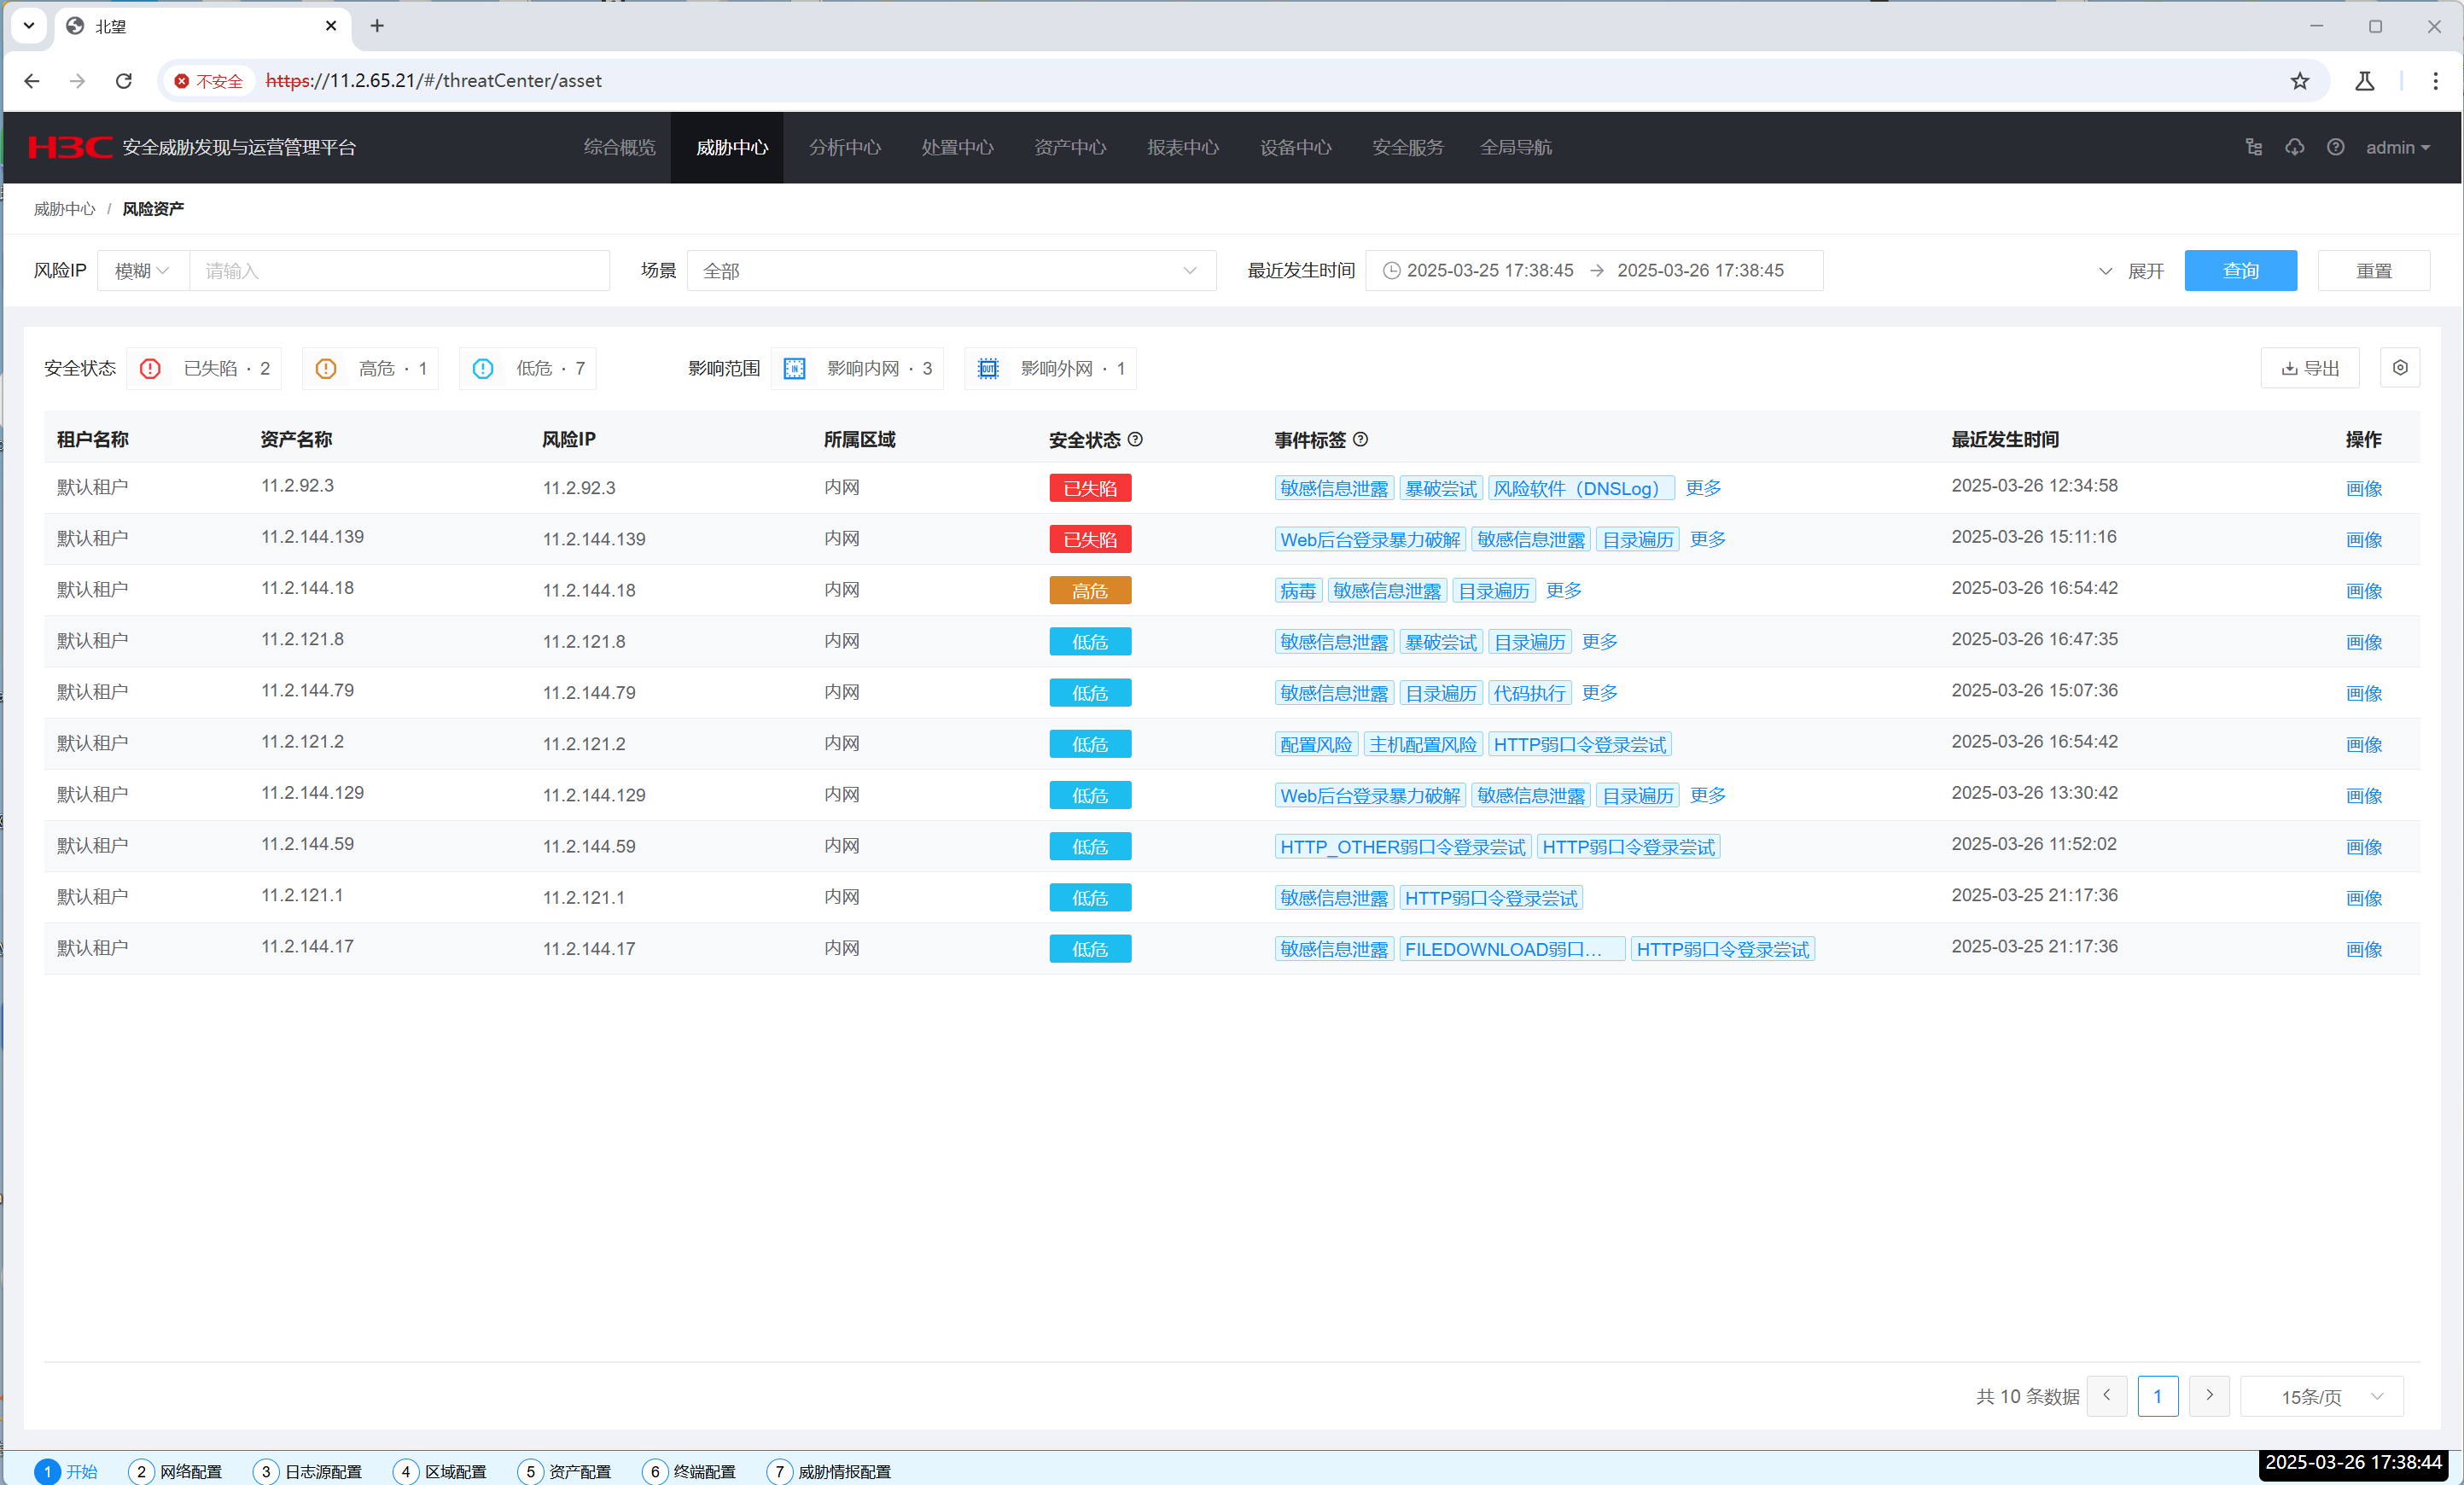This screenshot has height=1485, width=2464.
Task: Click the H3C logo
Action: 70,147
